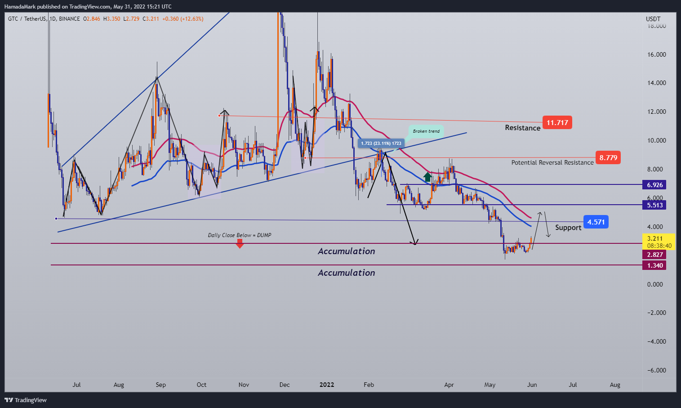Click the lower 'Accumulation' text label
Viewport: 681px width, 408px height.
(x=347, y=273)
